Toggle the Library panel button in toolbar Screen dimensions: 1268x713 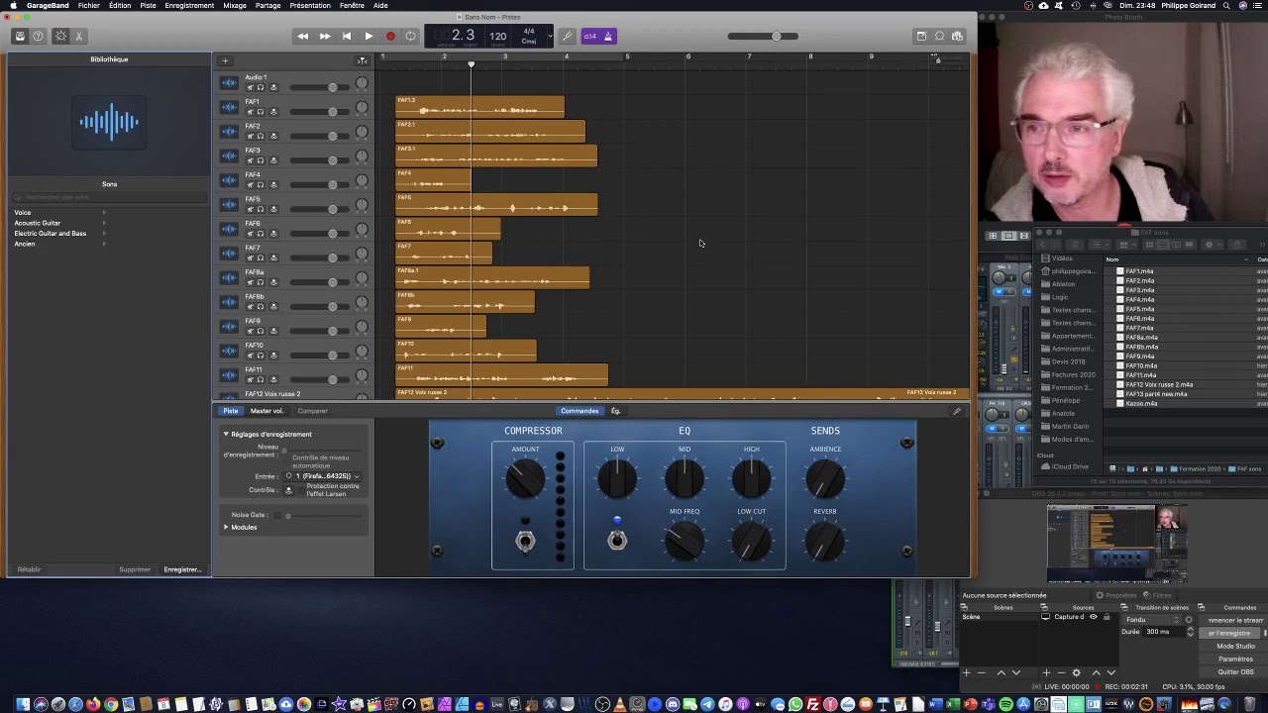(20, 37)
